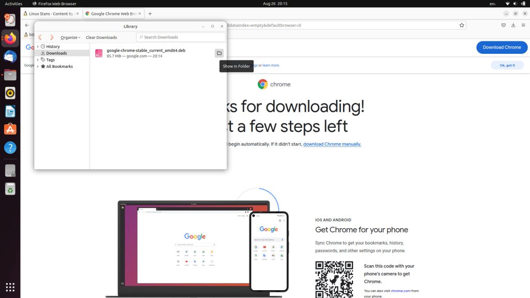Image resolution: width=530 pixels, height=298 pixels.
Task: Click the "download Chrome manually" link
Action: (x=332, y=144)
